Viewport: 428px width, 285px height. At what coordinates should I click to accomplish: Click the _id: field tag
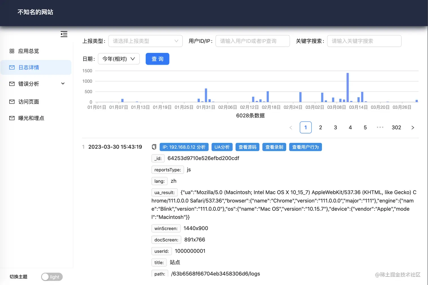tap(158, 158)
